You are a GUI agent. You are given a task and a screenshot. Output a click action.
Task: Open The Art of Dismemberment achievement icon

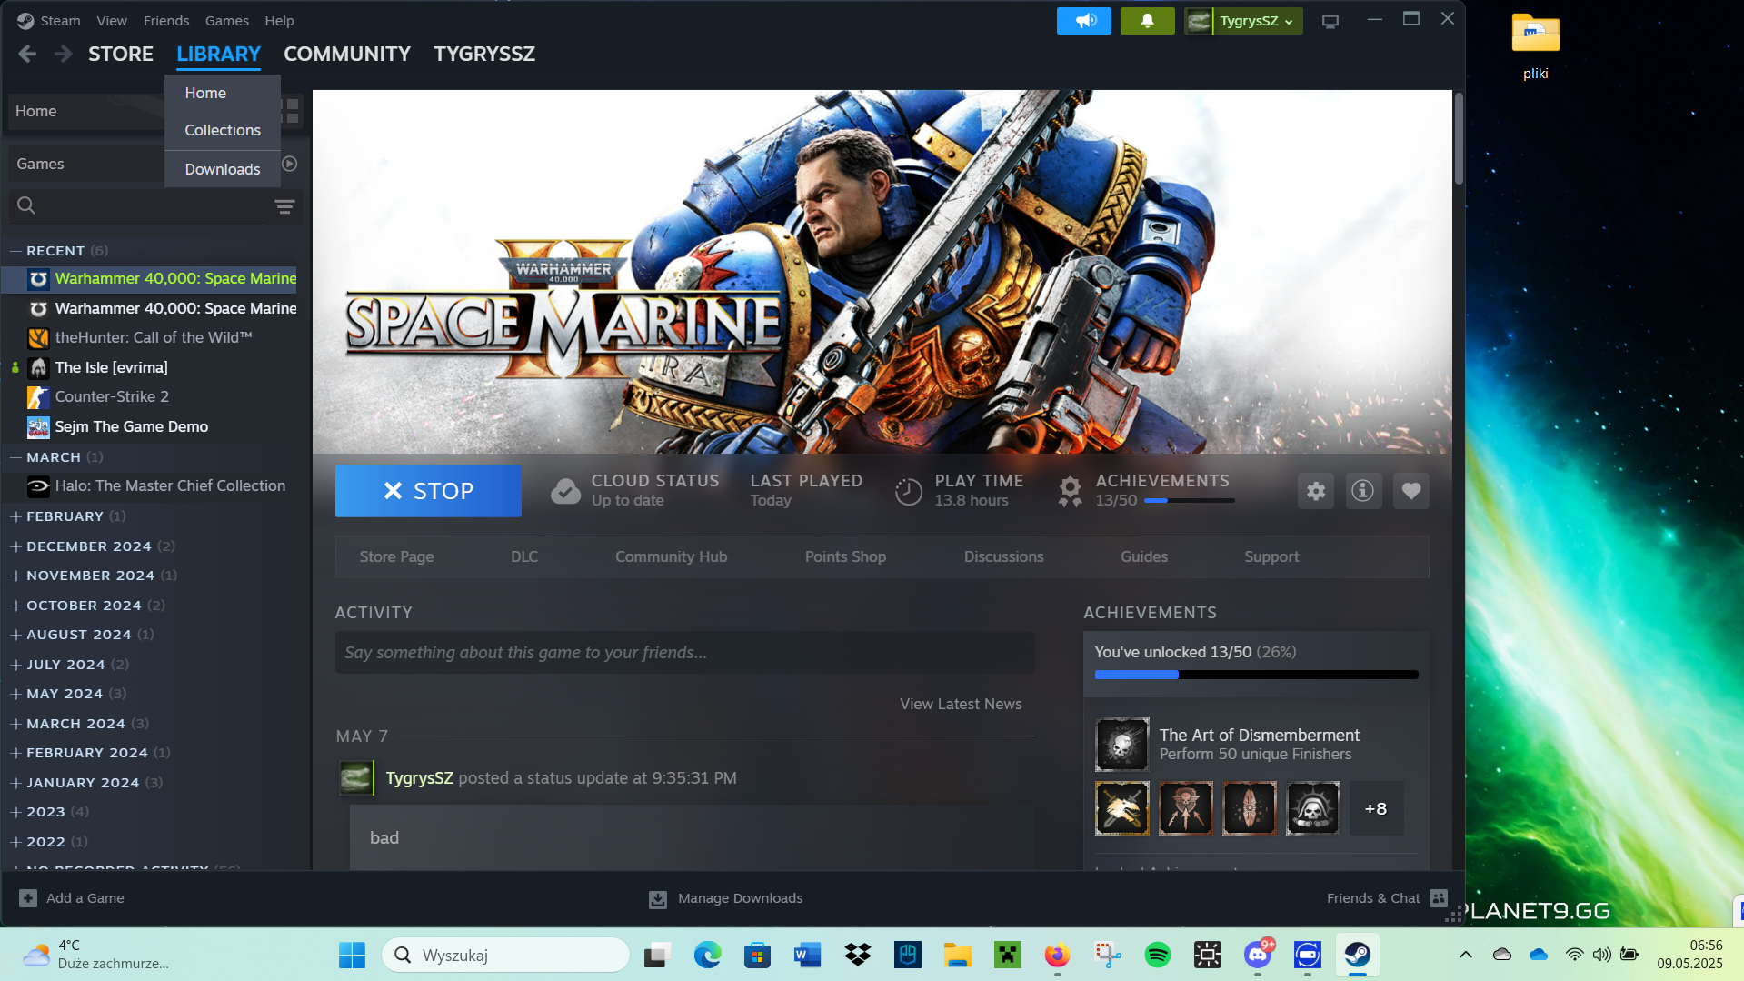point(1121,745)
